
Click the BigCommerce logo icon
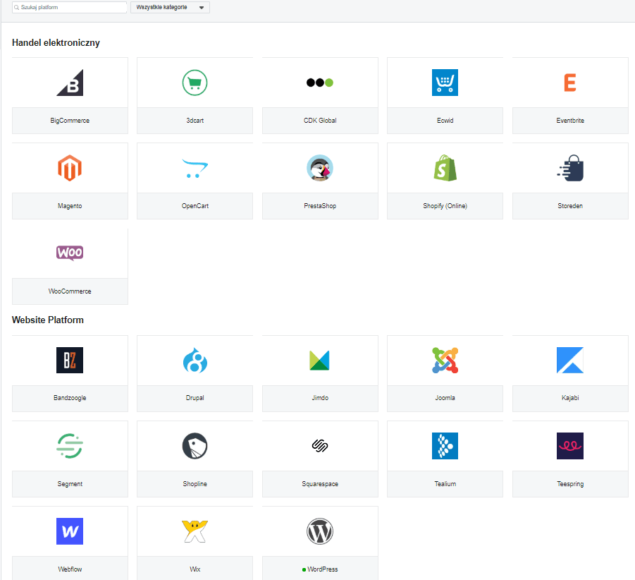pyautogui.click(x=70, y=83)
